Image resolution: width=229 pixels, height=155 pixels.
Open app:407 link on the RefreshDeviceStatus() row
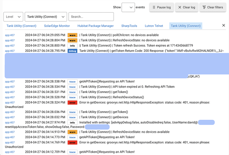click(x=10, y=98)
